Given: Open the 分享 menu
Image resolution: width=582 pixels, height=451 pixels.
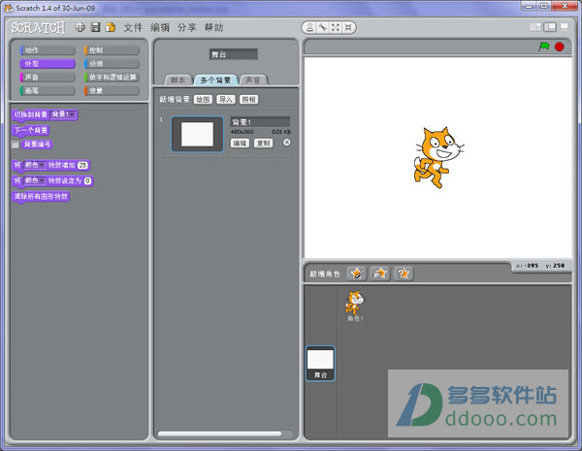Looking at the screenshot, I should tap(186, 27).
